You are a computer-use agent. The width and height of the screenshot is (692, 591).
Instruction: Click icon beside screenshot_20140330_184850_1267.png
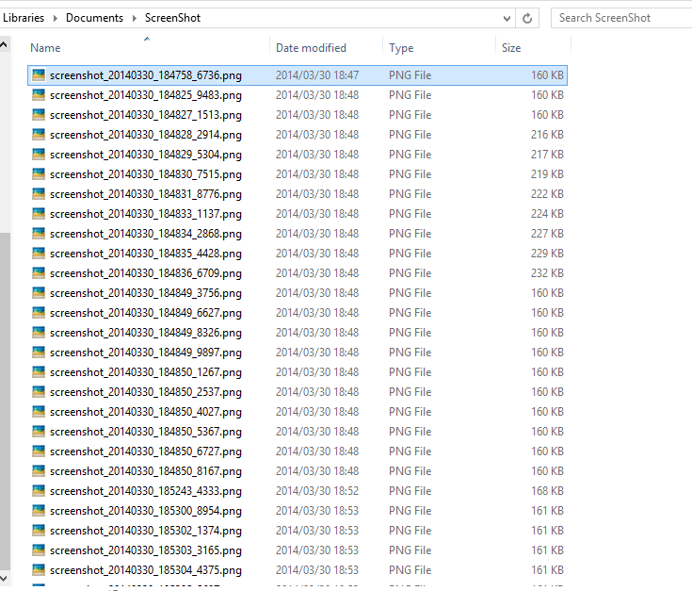39,372
